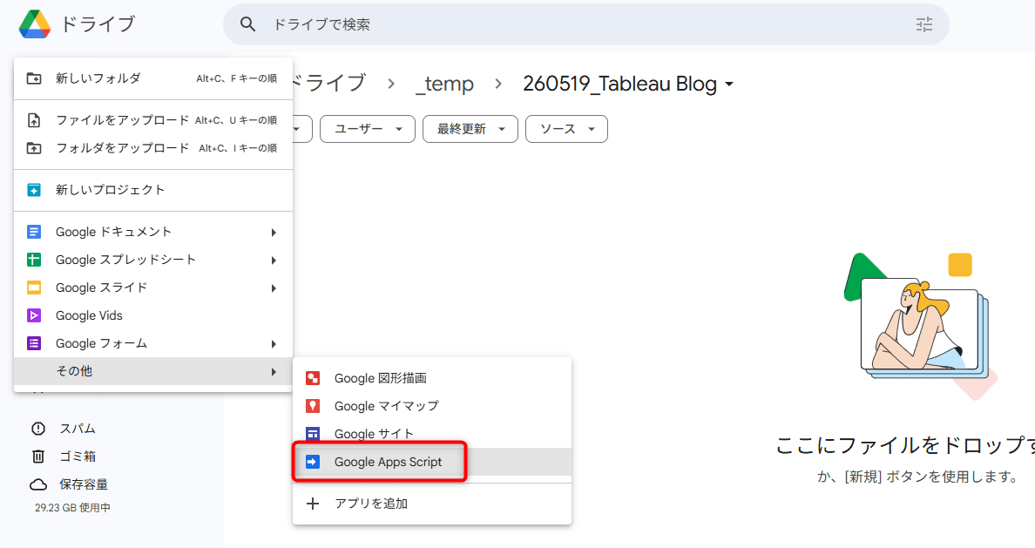Expand Google スプレッドシート submenu arrow

pos(274,260)
